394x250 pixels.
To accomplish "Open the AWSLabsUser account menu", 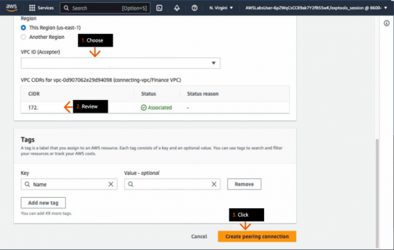I will tap(316, 8).
